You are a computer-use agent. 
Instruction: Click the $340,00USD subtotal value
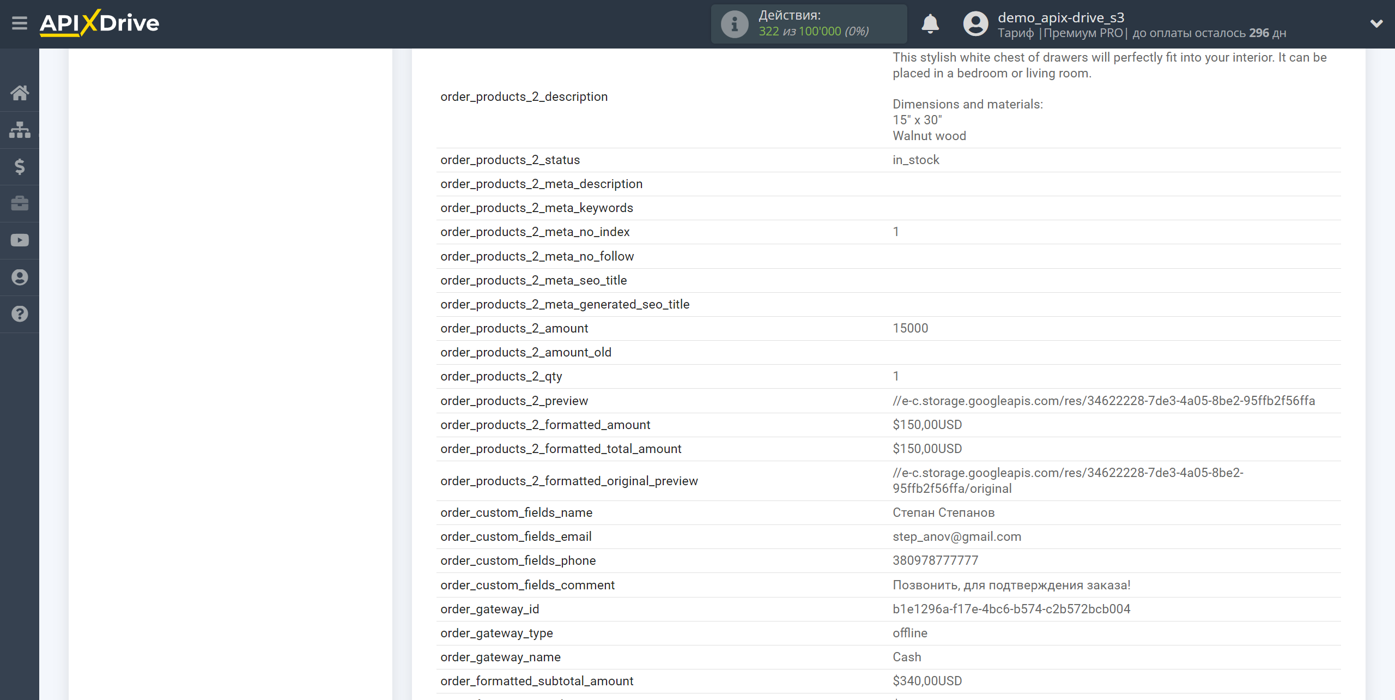coord(927,681)
